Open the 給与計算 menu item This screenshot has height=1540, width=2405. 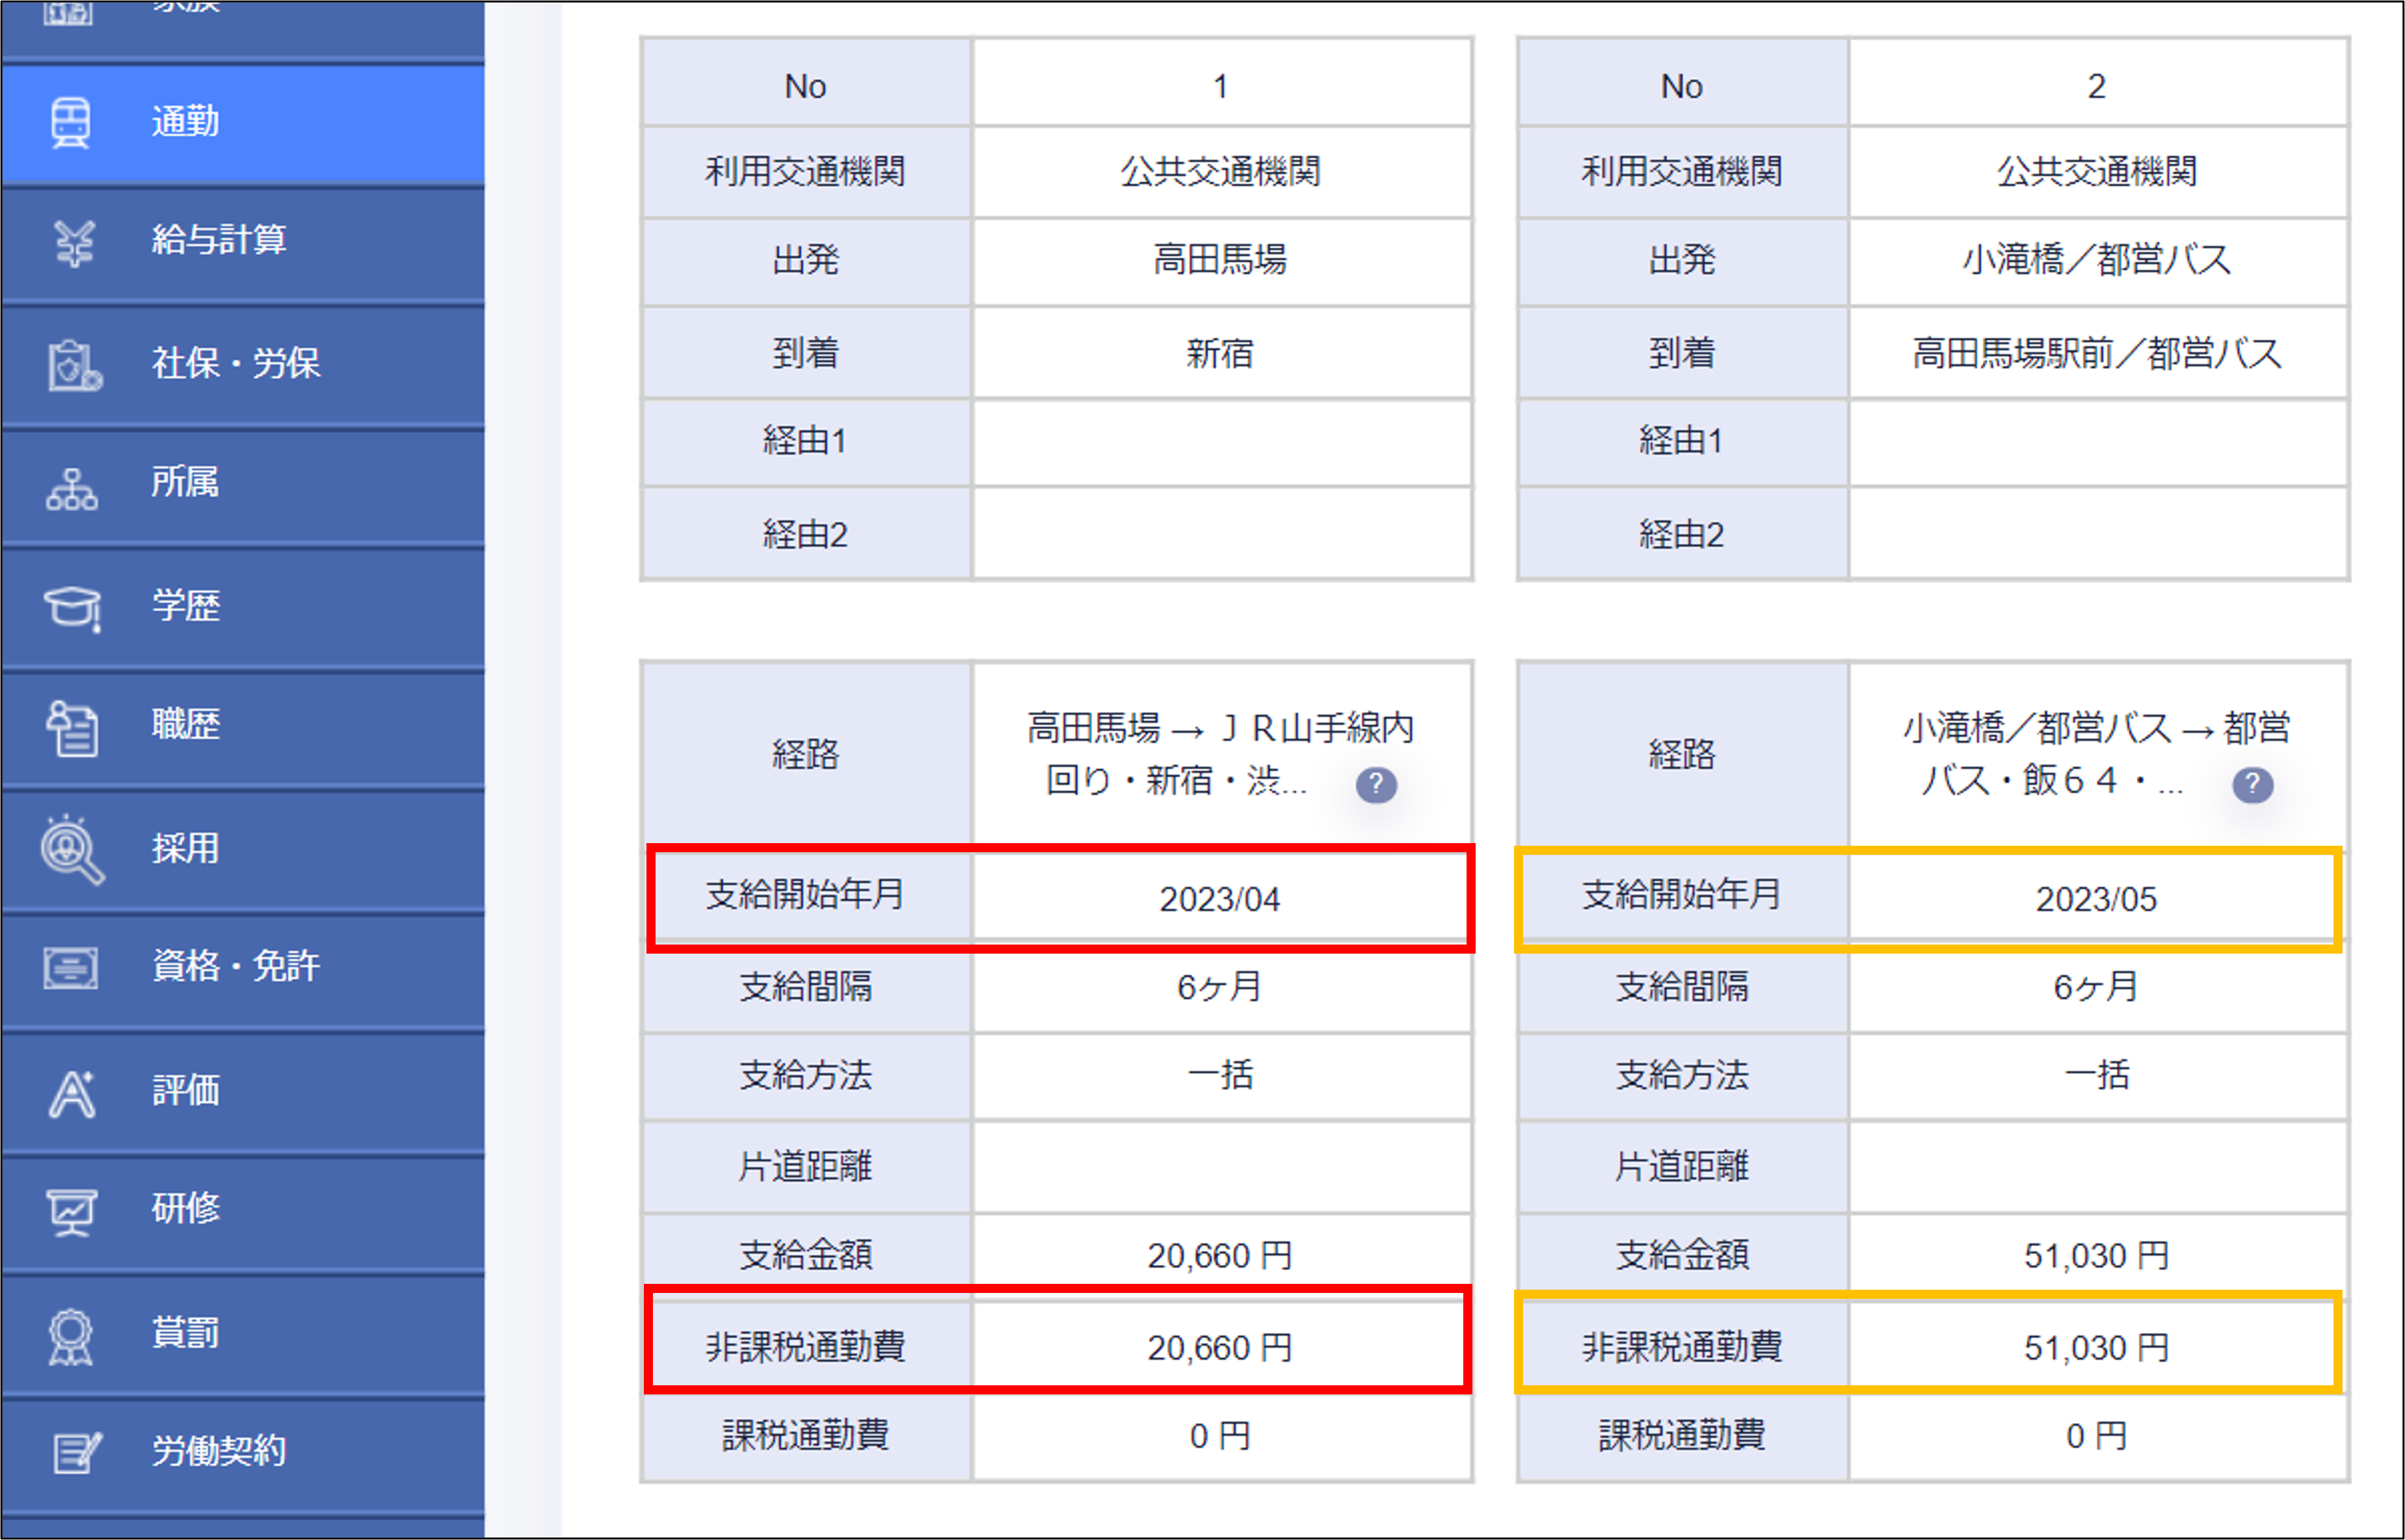[x=219, y=241]
